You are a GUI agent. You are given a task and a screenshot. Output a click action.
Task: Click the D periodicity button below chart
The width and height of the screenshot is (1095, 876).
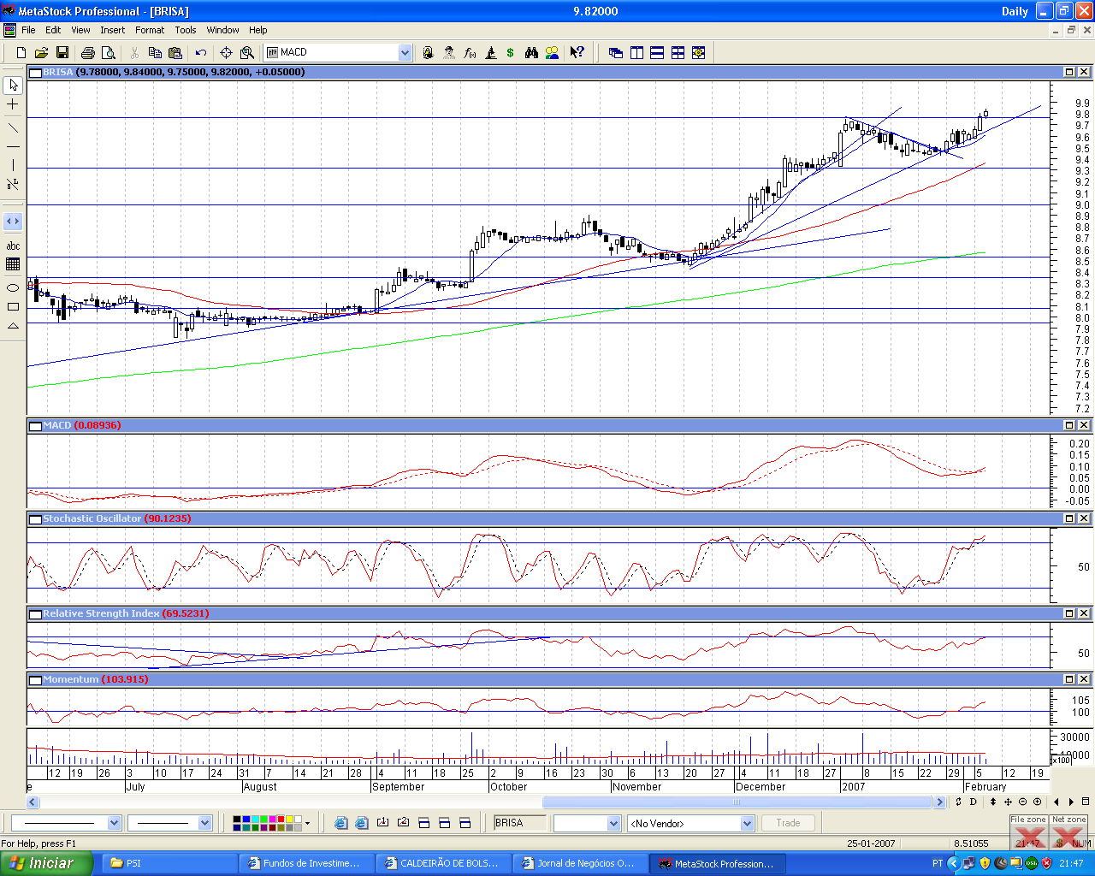click(x=974, y=802)
